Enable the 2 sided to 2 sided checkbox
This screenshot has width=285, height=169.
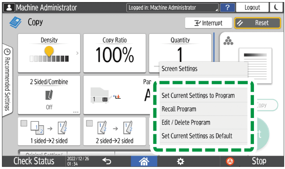[89, 123]
